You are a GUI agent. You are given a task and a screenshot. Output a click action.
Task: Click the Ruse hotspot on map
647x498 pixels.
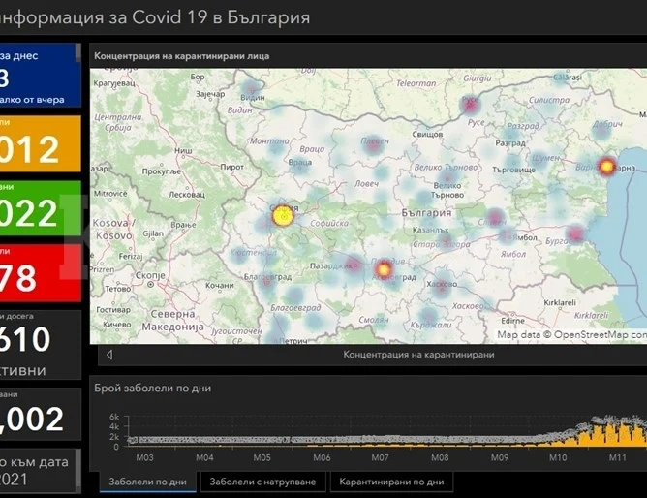(470, 105)
